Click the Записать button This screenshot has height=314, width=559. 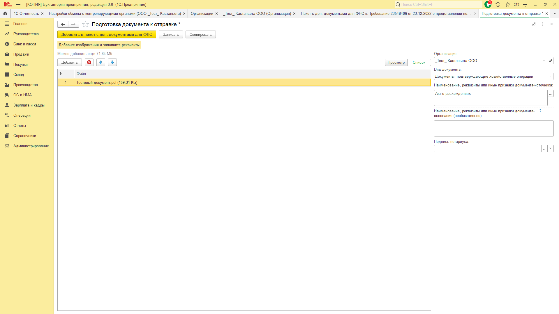click(171, 34)
